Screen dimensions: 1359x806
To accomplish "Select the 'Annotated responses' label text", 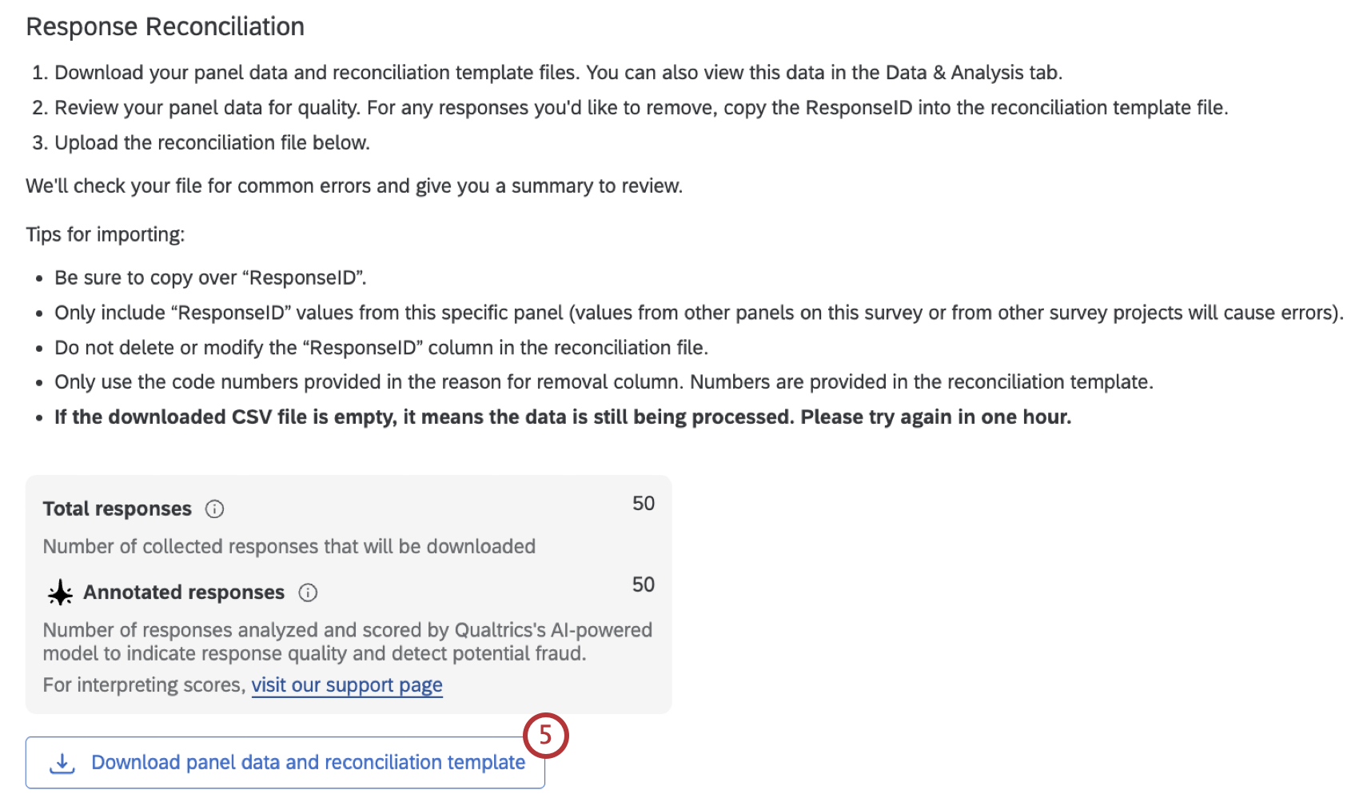I will pos(184,593).
